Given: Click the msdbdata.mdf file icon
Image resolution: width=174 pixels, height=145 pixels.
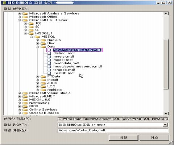Looking at the screenshot, I should click(49, 63).
